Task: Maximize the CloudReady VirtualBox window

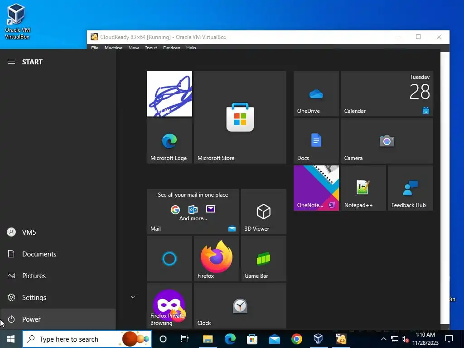Action: click(x=418, y=37)
